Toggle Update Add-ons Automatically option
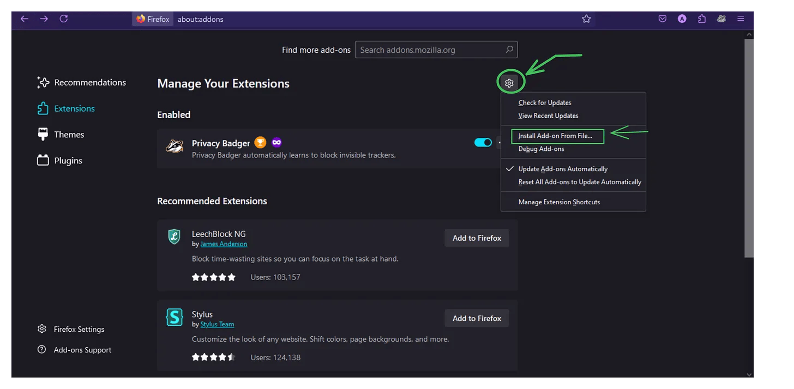The height and width of the screenshot is (389, 794). (563, 169)
